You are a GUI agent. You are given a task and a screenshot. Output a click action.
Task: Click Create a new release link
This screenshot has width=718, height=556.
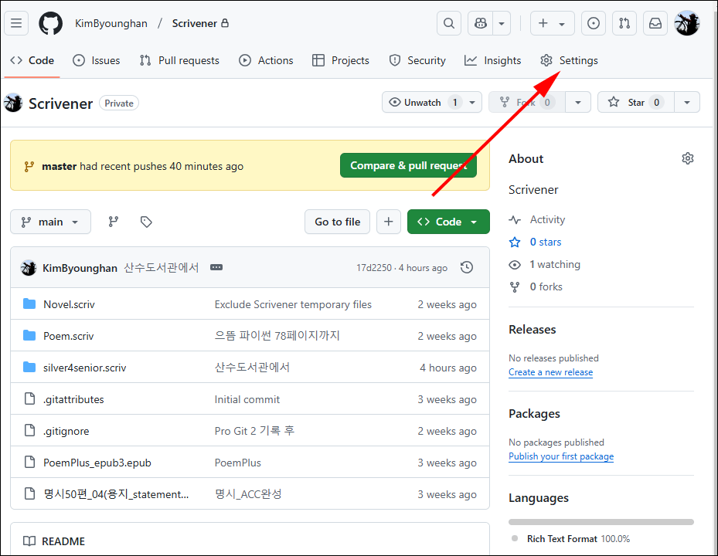click(x=550, y=372)
